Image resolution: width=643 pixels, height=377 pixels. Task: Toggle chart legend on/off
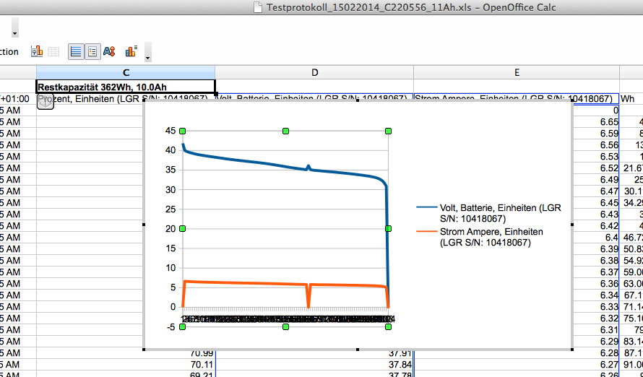[x=92, y=51]
